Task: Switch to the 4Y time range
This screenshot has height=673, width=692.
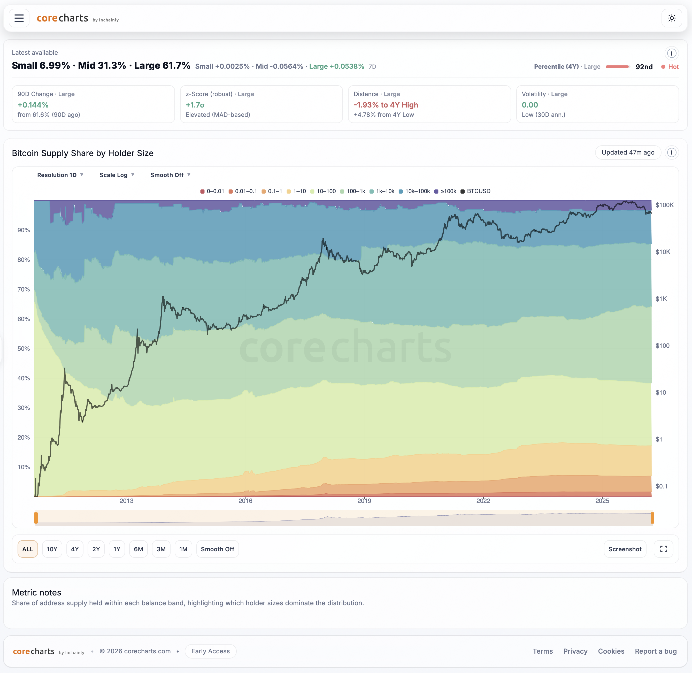Action: pyautogui.click(x=75, y=549)
